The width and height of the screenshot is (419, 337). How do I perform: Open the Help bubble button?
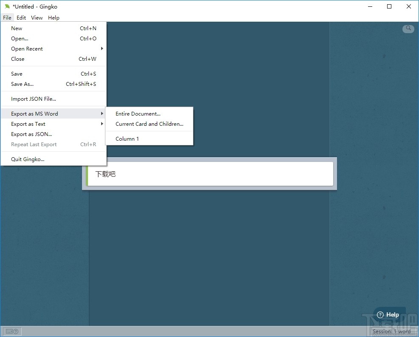point(389,314)
